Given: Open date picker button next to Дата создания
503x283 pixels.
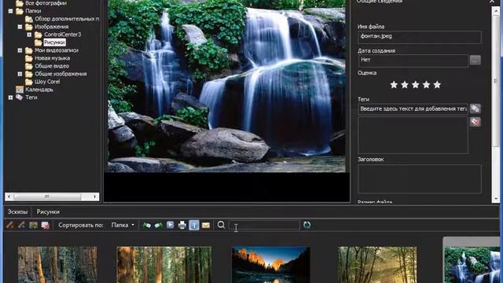Looking at the screenshot, I should (475, 60).
